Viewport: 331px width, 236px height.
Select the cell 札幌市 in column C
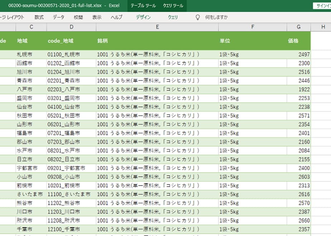click(31, 55)
